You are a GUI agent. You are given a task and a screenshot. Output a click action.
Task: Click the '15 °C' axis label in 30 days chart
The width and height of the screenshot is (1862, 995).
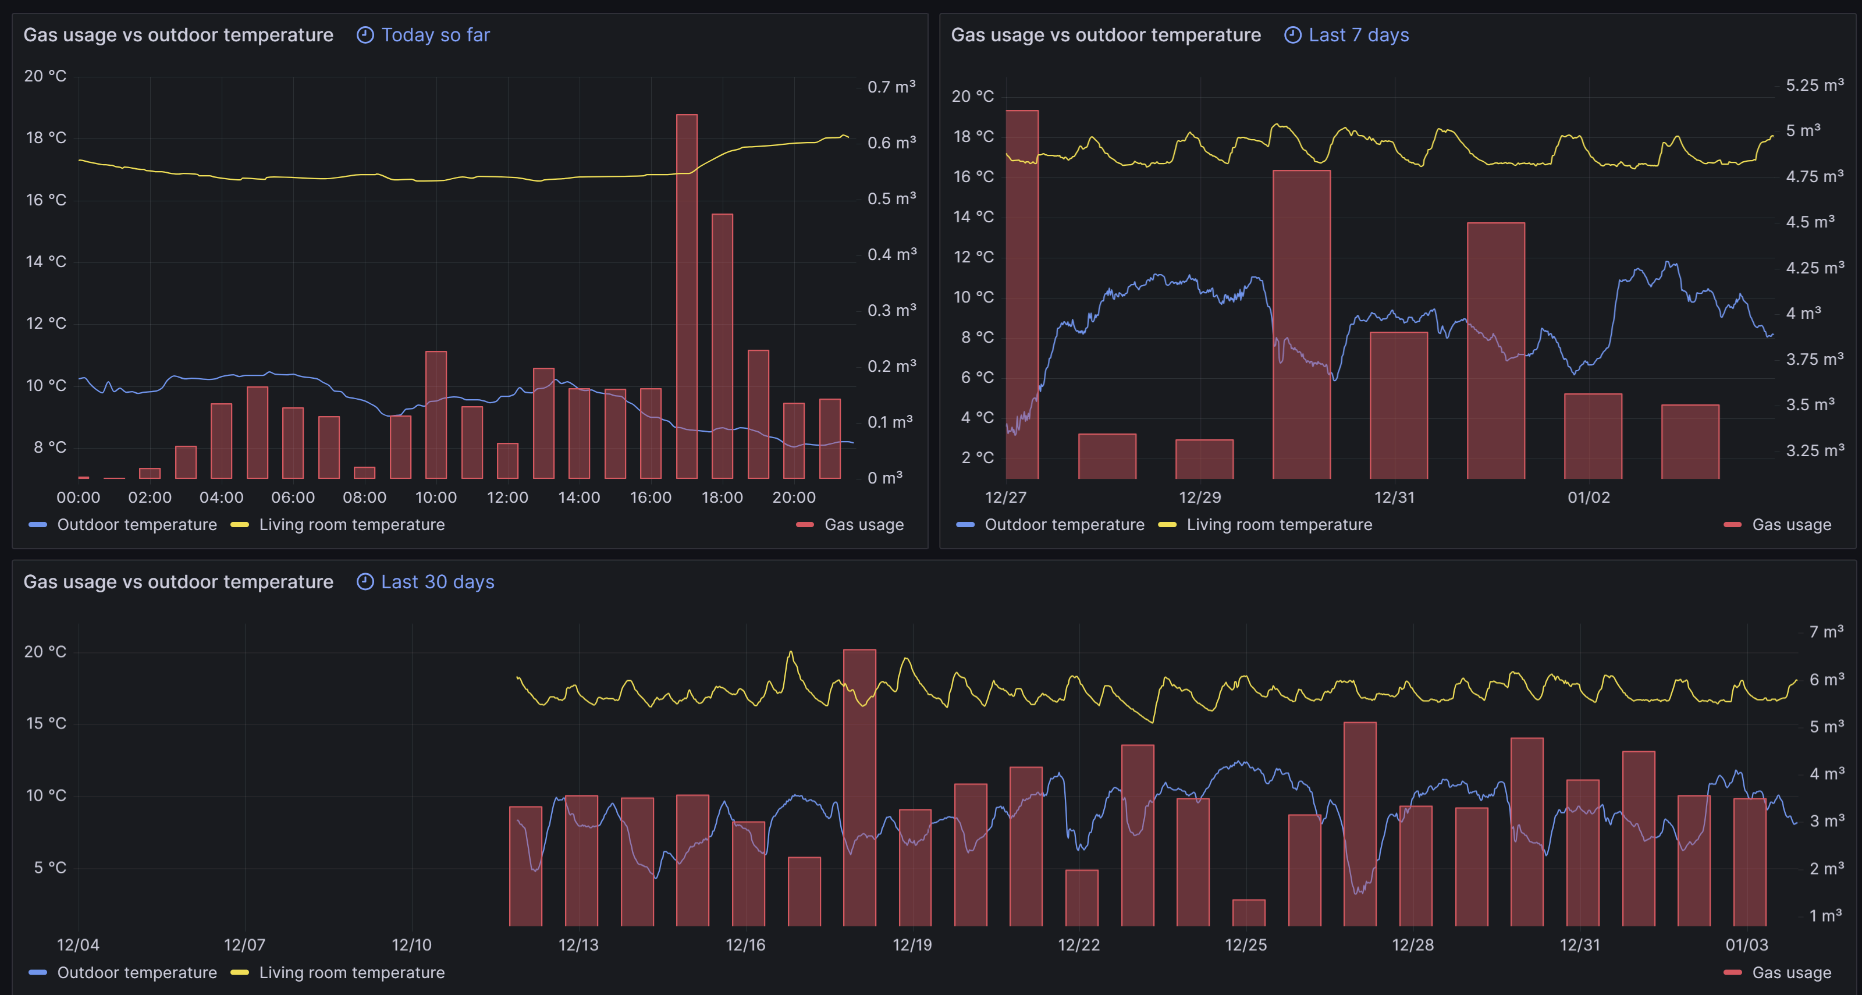(x=45, y=723)
